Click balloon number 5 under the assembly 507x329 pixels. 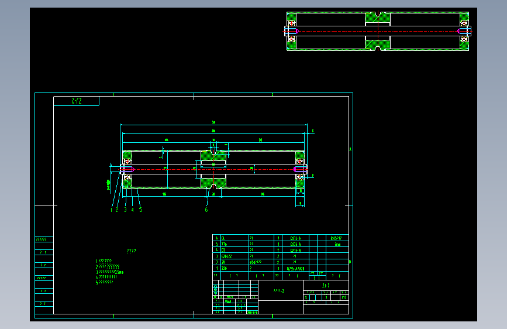tap(141, 210)
